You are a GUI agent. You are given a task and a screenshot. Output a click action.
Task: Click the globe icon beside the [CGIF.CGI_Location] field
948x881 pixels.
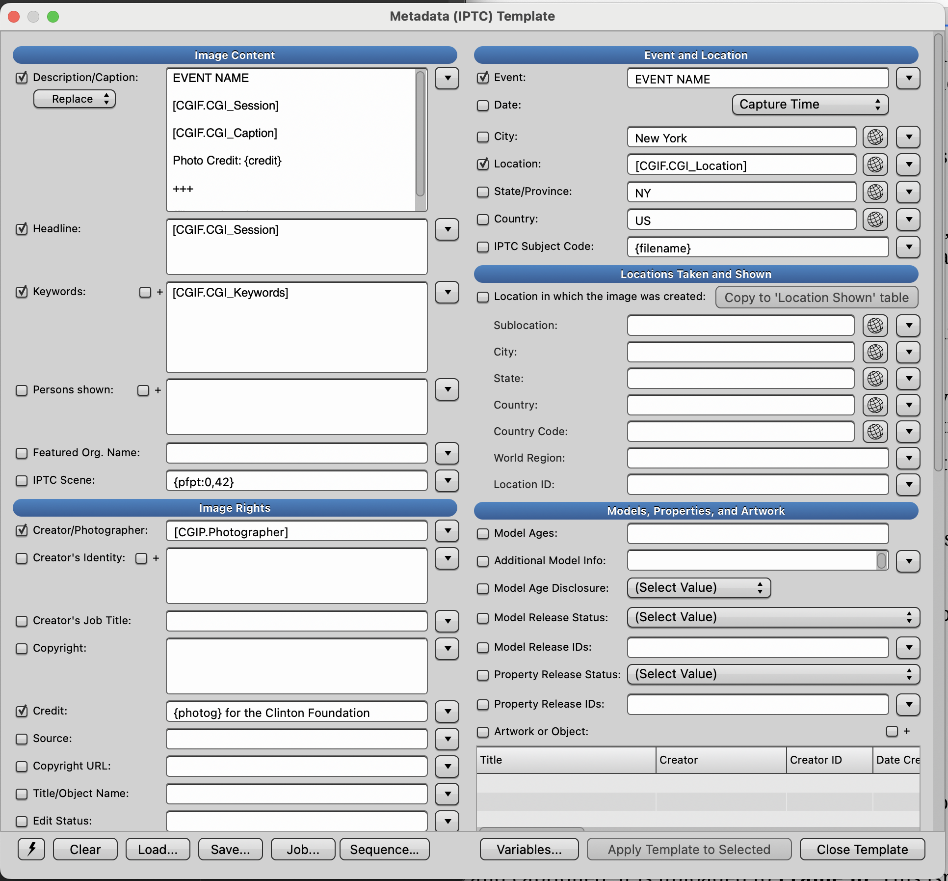875,165
